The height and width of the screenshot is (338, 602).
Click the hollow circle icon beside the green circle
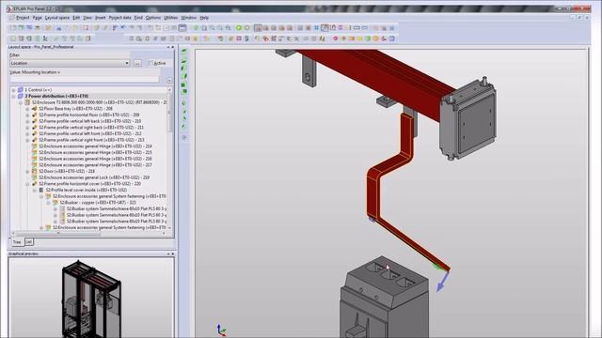(246, 27)
